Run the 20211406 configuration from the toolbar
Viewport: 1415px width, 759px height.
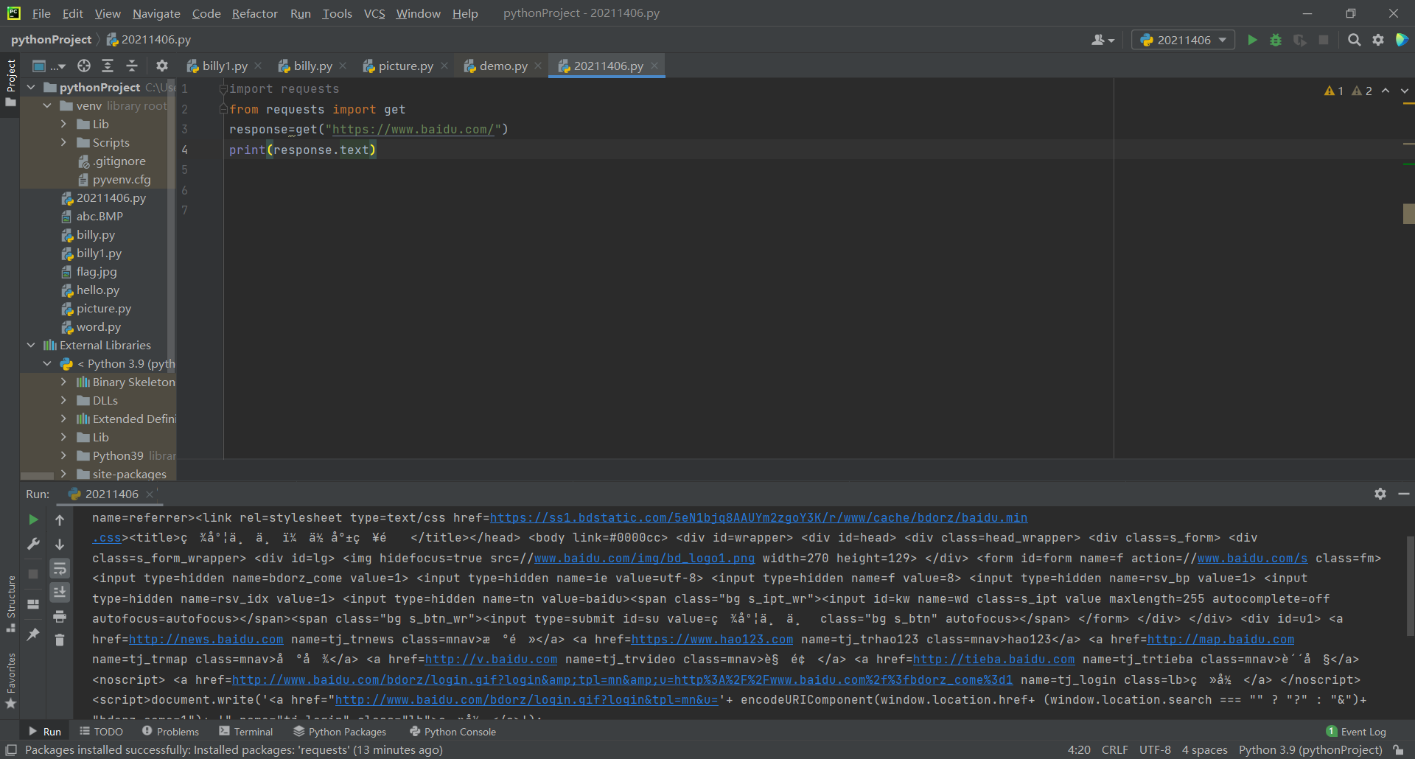click(x=1252, y=40)
